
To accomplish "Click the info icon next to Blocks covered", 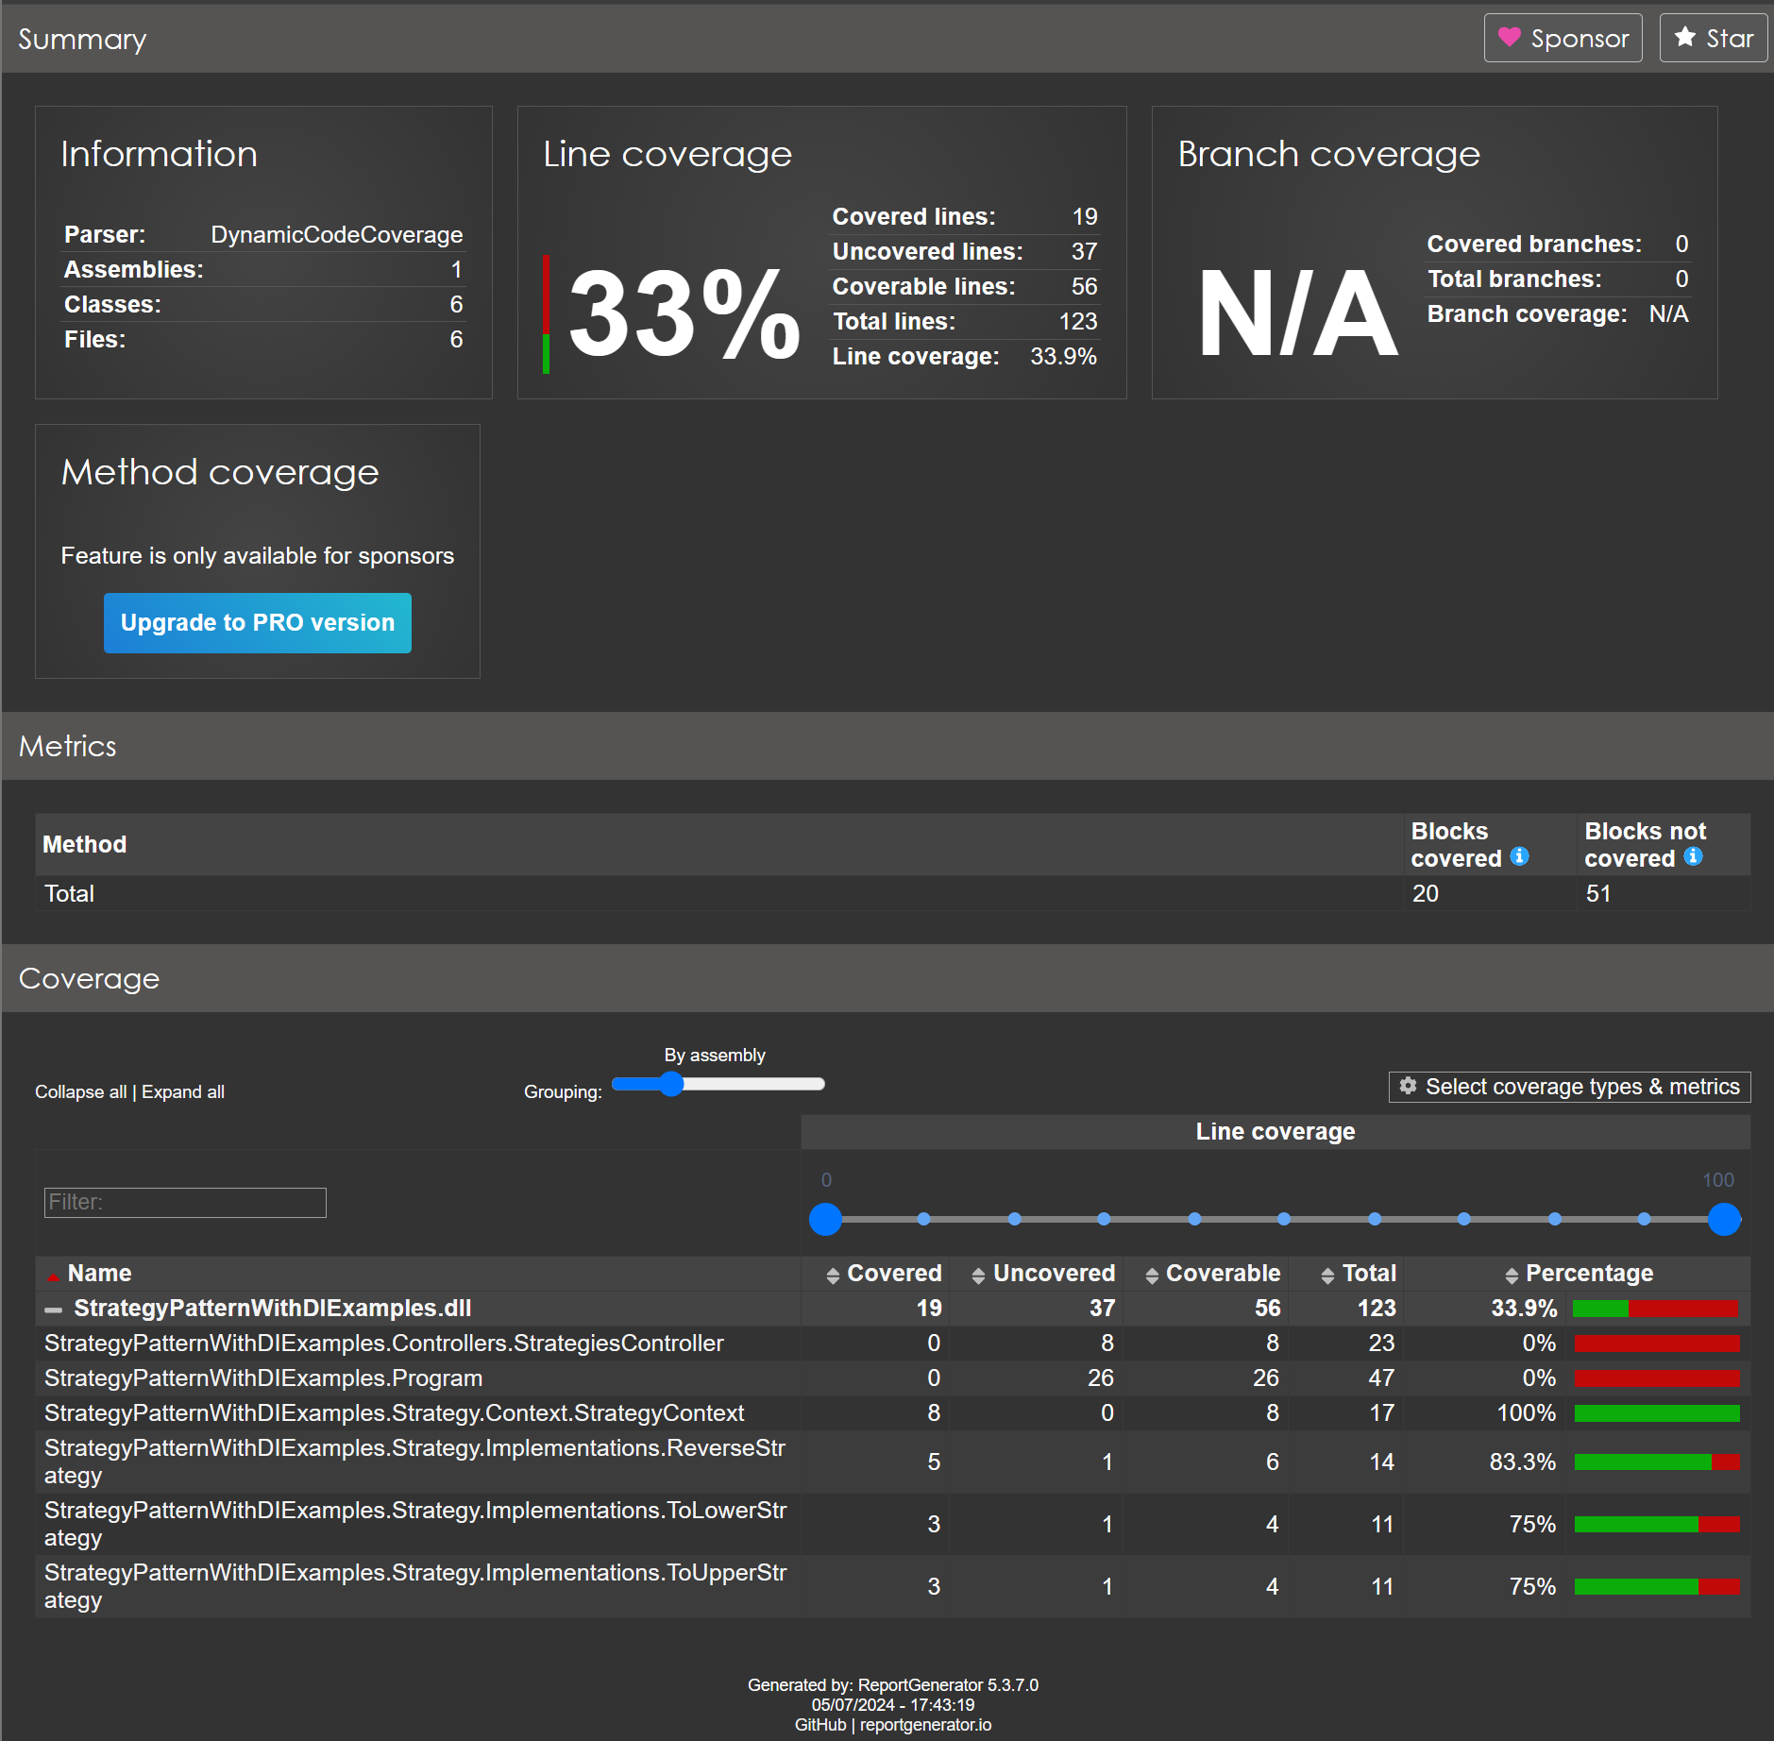I will point(1519,856).
